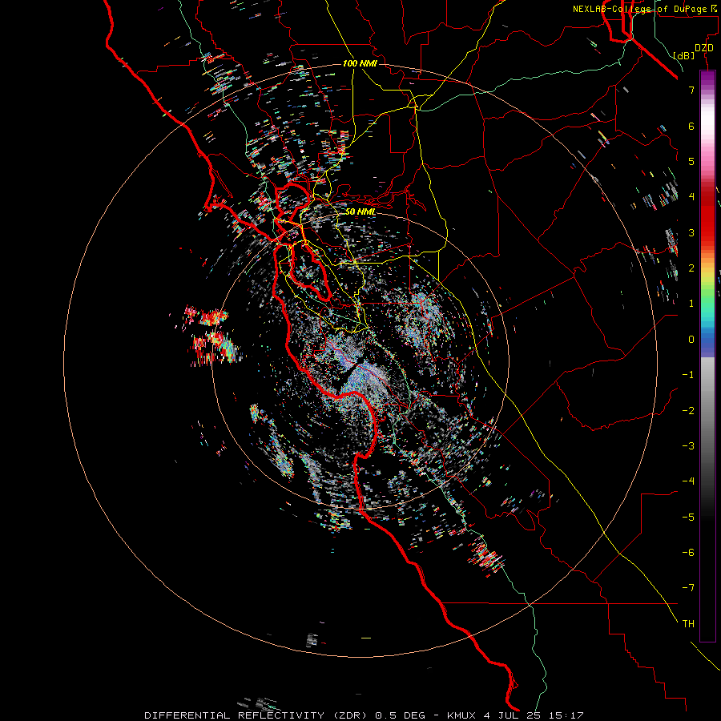Click the 7 value on the color scale
721x721 pixels.
pyautogui.click(x=691, y=90)
